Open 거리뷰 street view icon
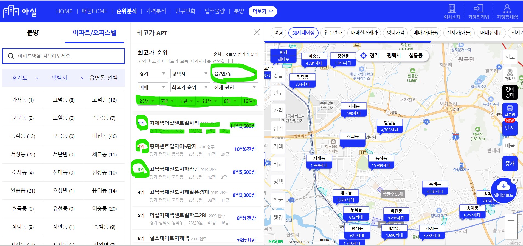 point(510,75)
